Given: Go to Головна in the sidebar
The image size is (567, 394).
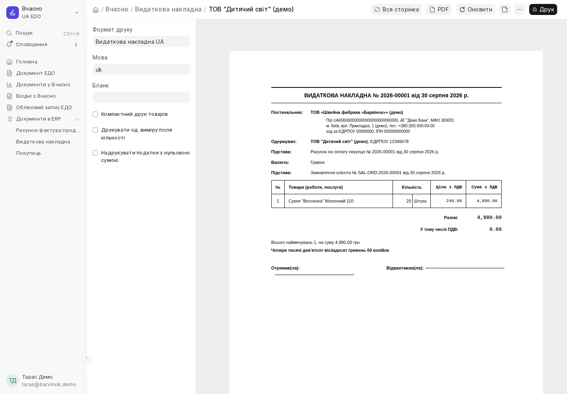Looking at the screenshot, I should tap(43, 62).
